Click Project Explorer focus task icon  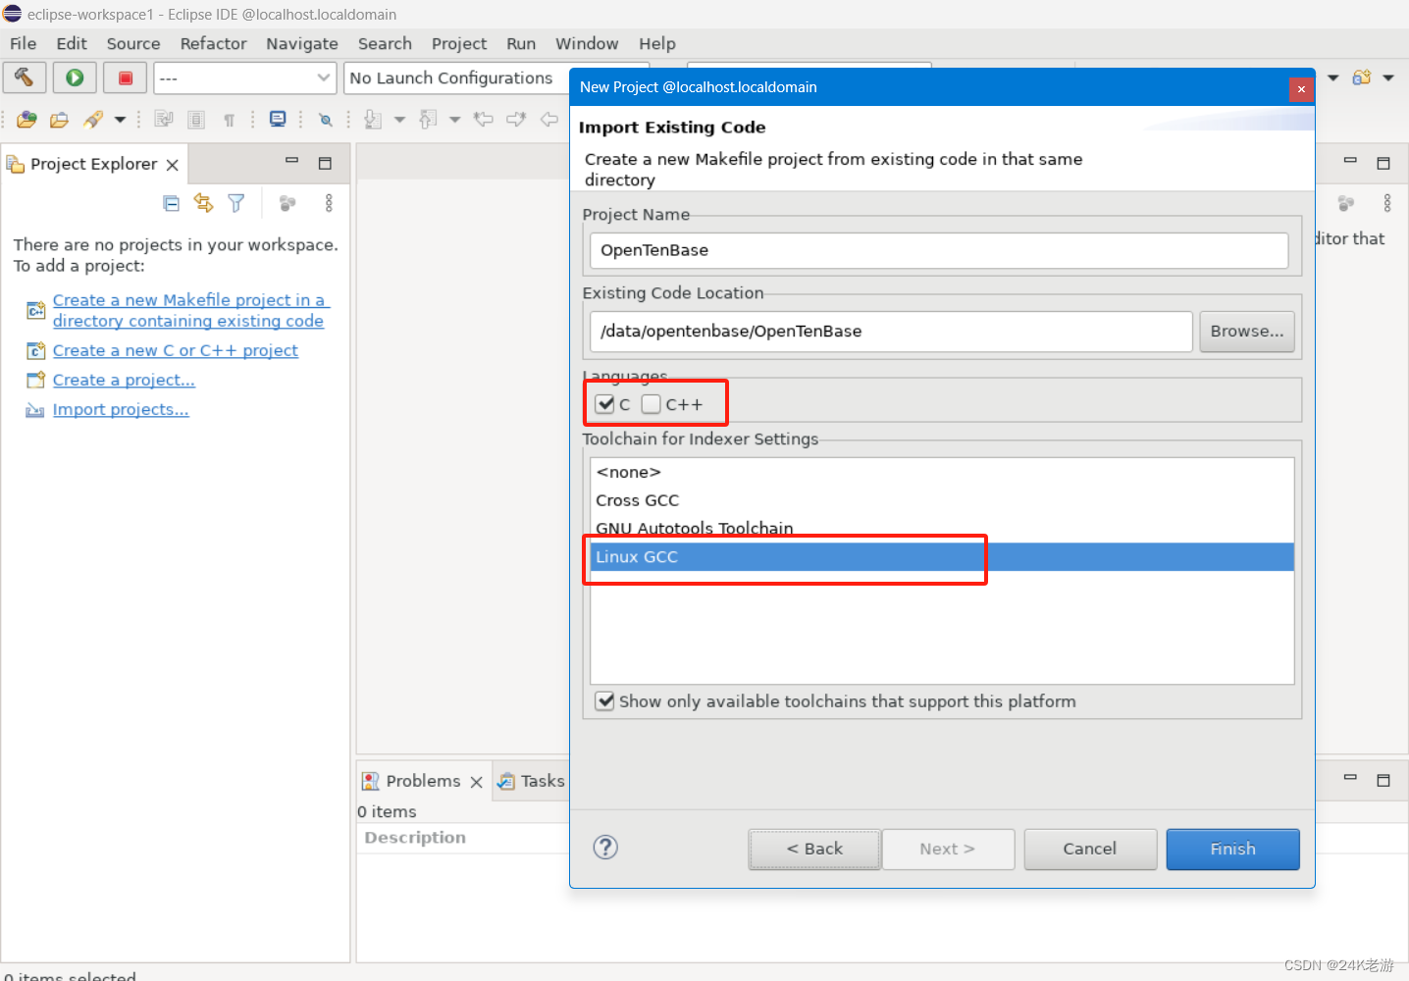pos(287,203)
